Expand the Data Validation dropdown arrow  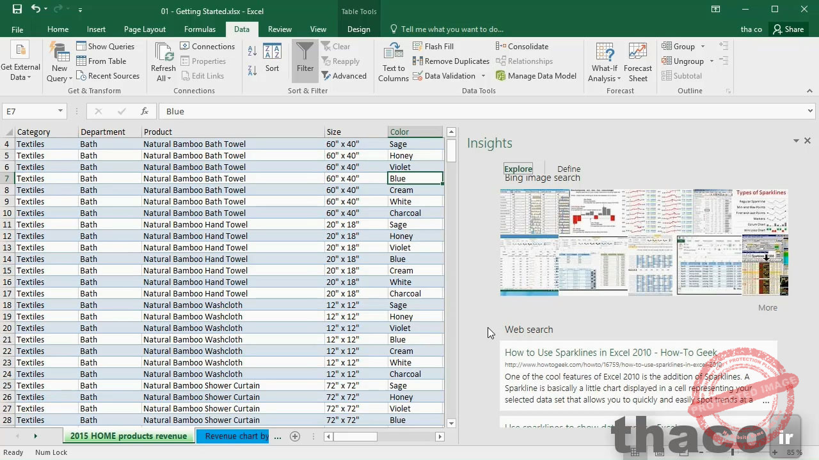coord(483,76)
